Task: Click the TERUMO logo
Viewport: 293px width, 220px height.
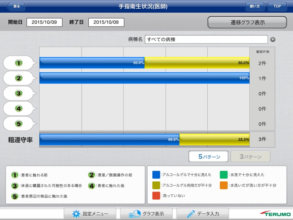Action: tap(275, 214)
